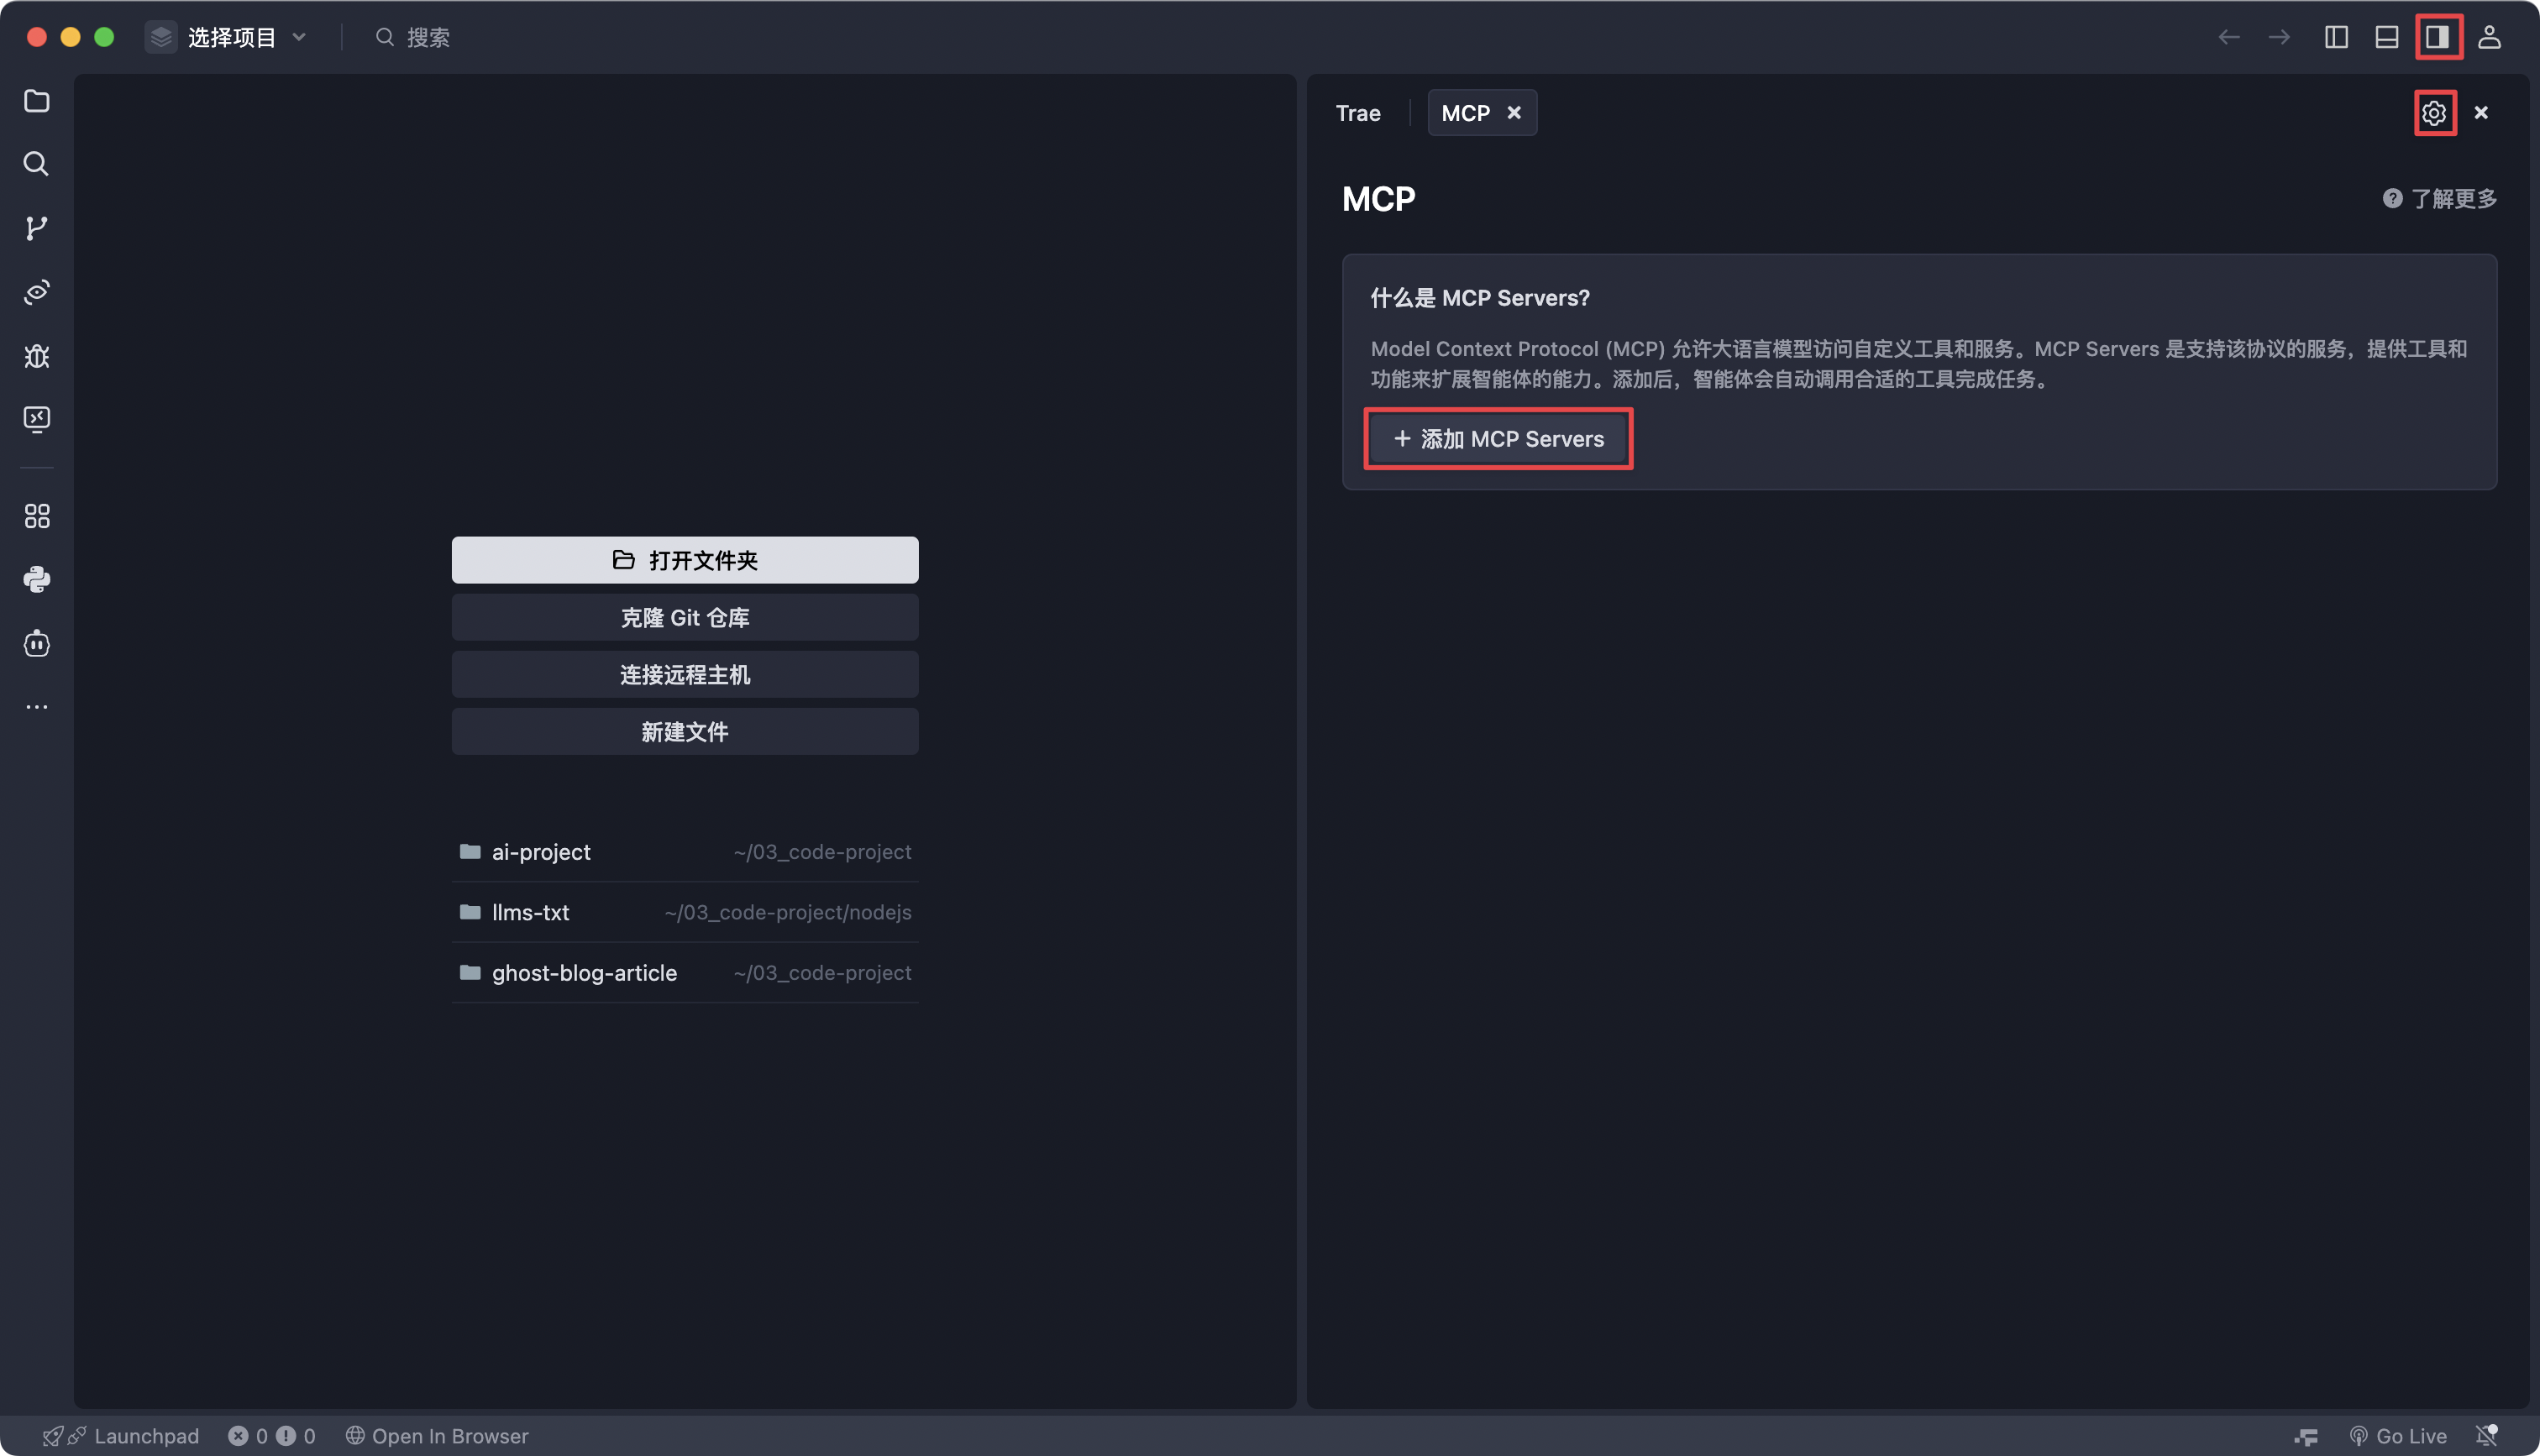Toggle the right AI side panel
This screenshot has width=2540, height=1456.
[2437, 37]
